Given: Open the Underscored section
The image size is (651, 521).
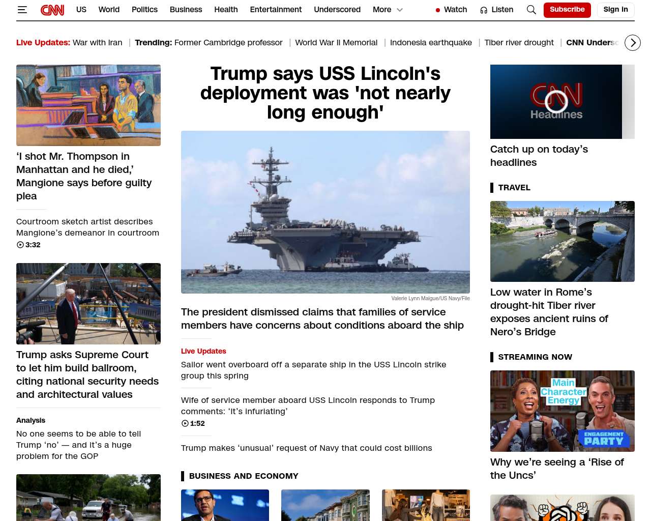Looking at the screenshot, I should 337,10.
